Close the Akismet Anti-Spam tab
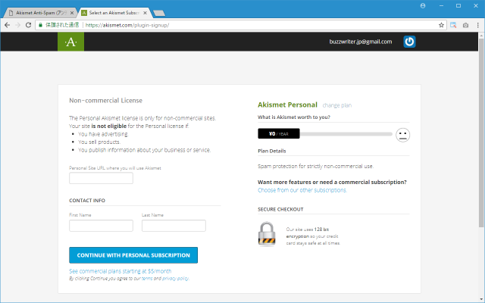 72,13
